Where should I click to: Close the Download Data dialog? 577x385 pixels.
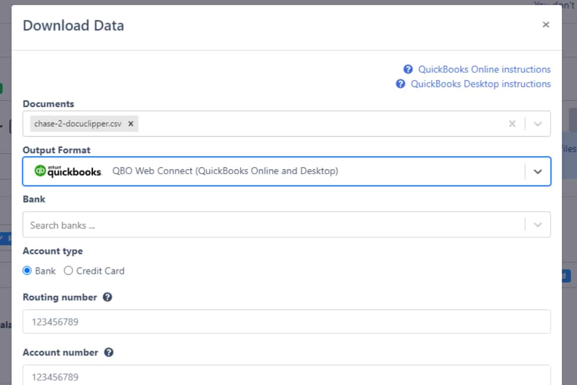click(545, 25)
